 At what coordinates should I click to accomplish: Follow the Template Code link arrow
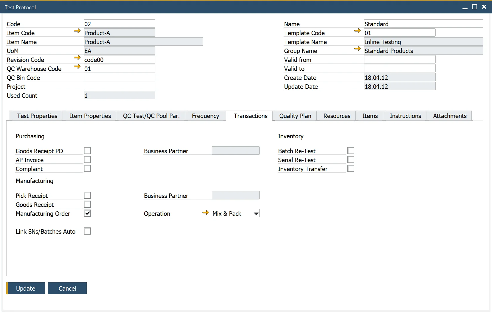click(357, 31)
